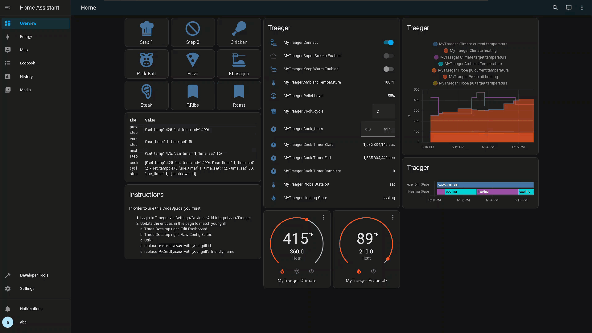Go to Logbook in sidebar
This screenshot has height=333, width=592.
pyautogui.click(x=27, y=63)
